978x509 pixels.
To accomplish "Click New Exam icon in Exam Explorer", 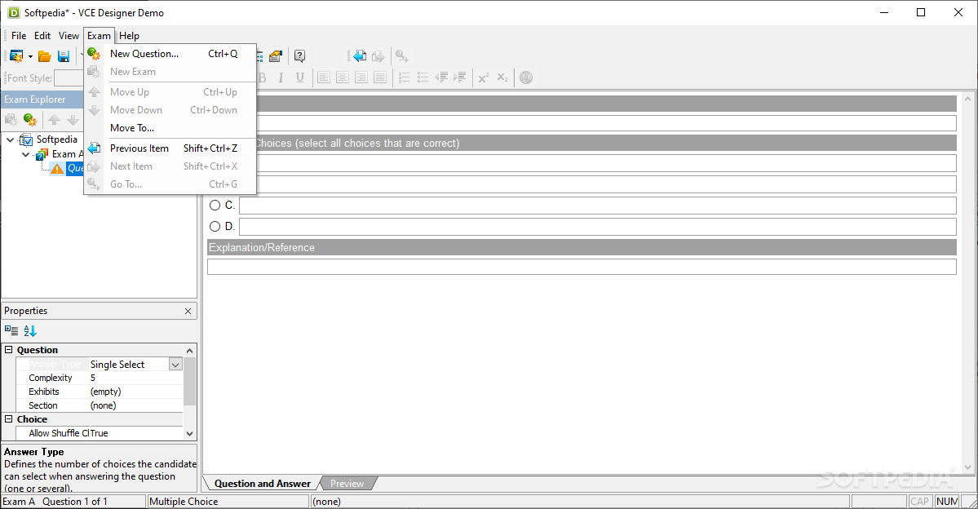I will coord(11,119).
